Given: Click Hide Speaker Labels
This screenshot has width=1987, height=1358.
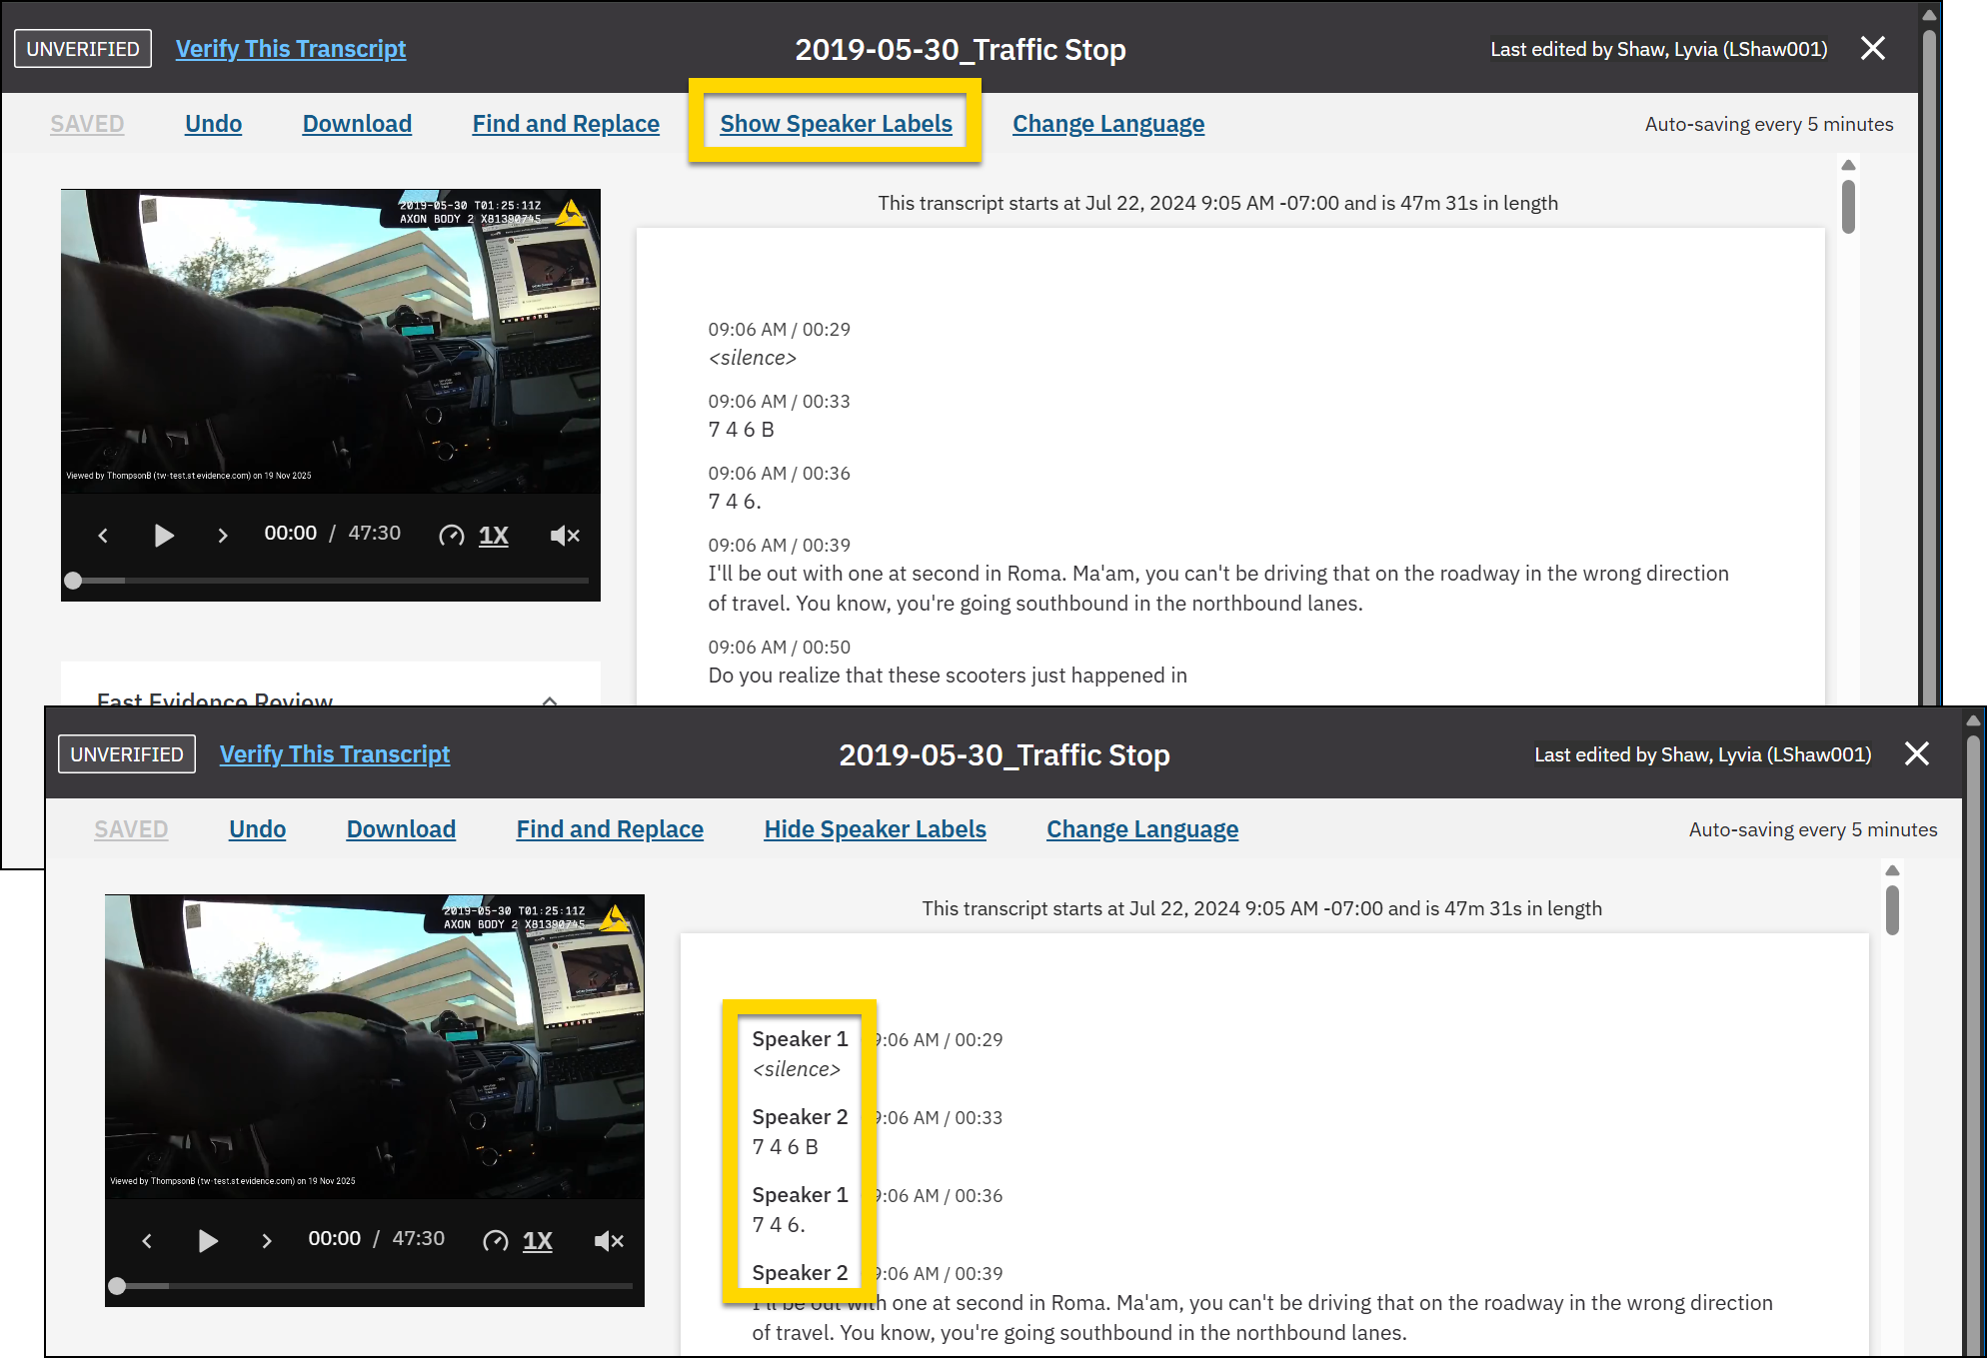Looking at the screenshot, I should click(875, 829).
